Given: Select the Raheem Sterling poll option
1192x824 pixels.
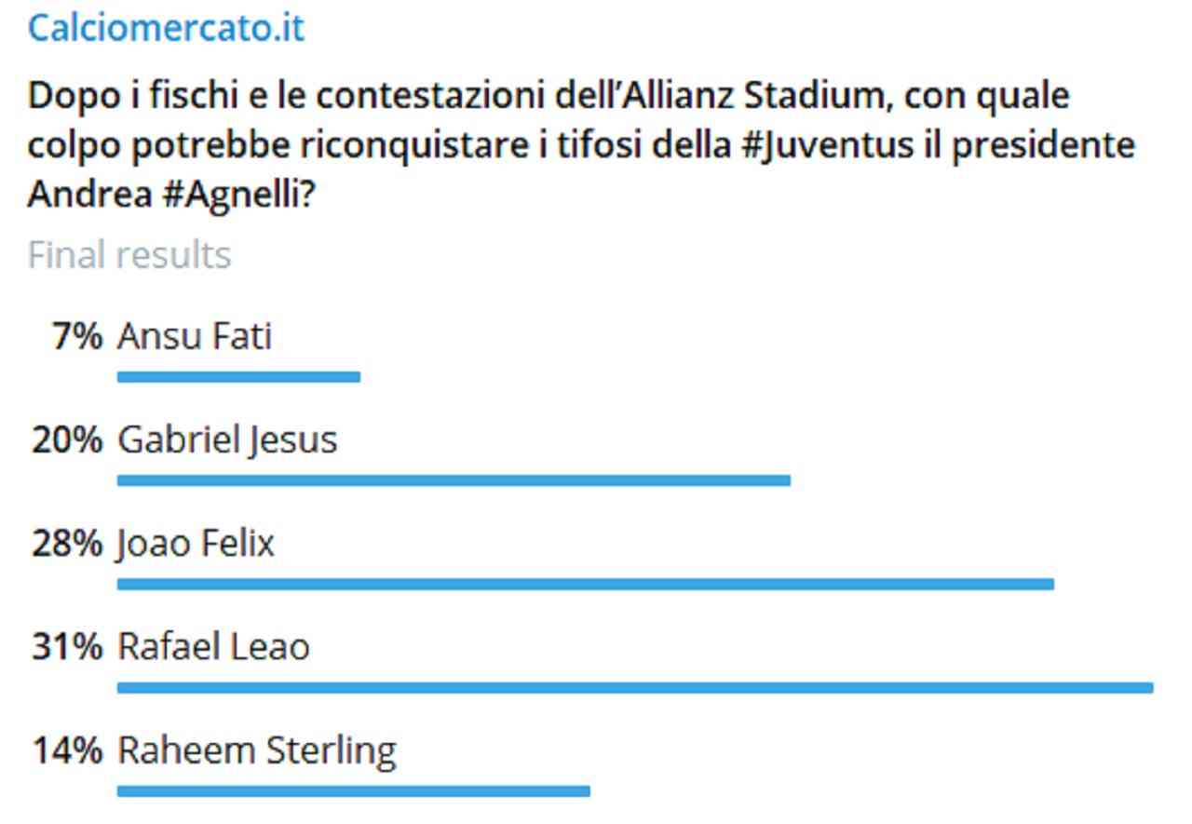Looking at the screenshot, I should click(x=257, y=750).
